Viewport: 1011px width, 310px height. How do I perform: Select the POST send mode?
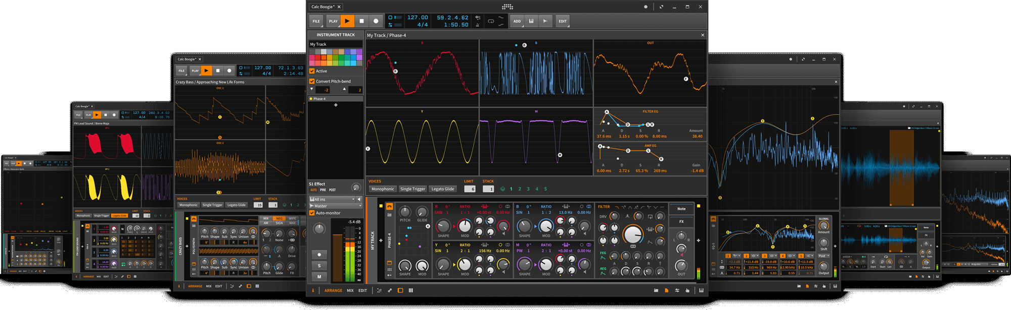[333, 190]
